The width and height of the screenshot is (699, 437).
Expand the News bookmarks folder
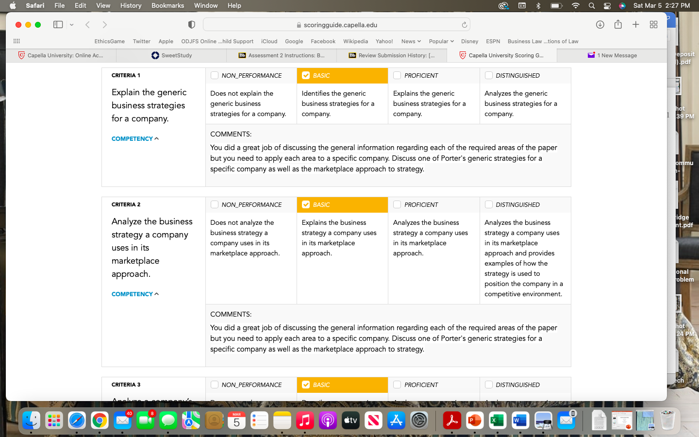[411, 41]
